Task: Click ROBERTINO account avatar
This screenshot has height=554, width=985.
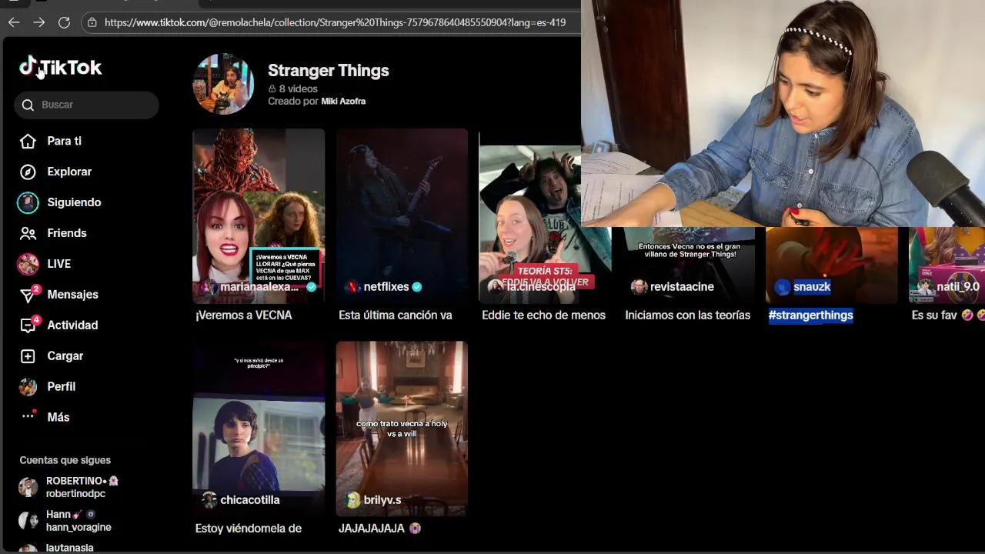Action: (28, 487)
